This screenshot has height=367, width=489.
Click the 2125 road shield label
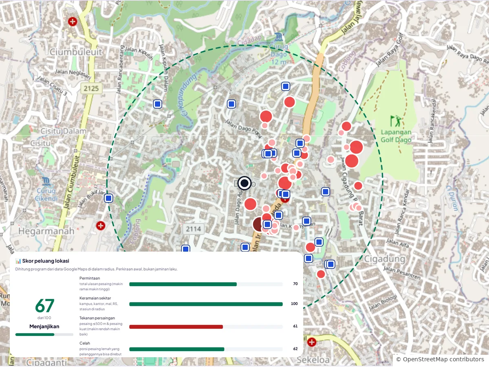click(90, 88)
